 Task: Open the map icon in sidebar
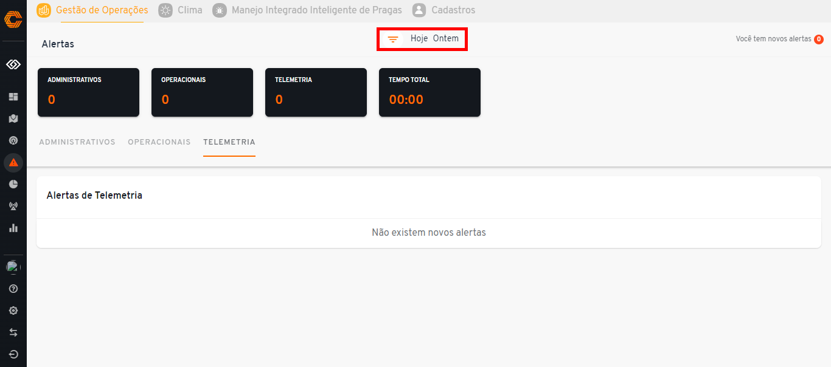(x=13, y=118)
